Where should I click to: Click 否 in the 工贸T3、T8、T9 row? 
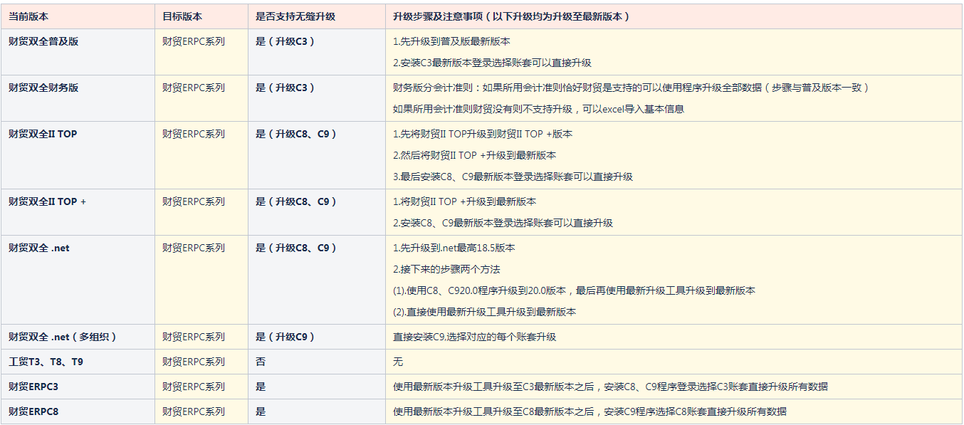click(261, 362)
